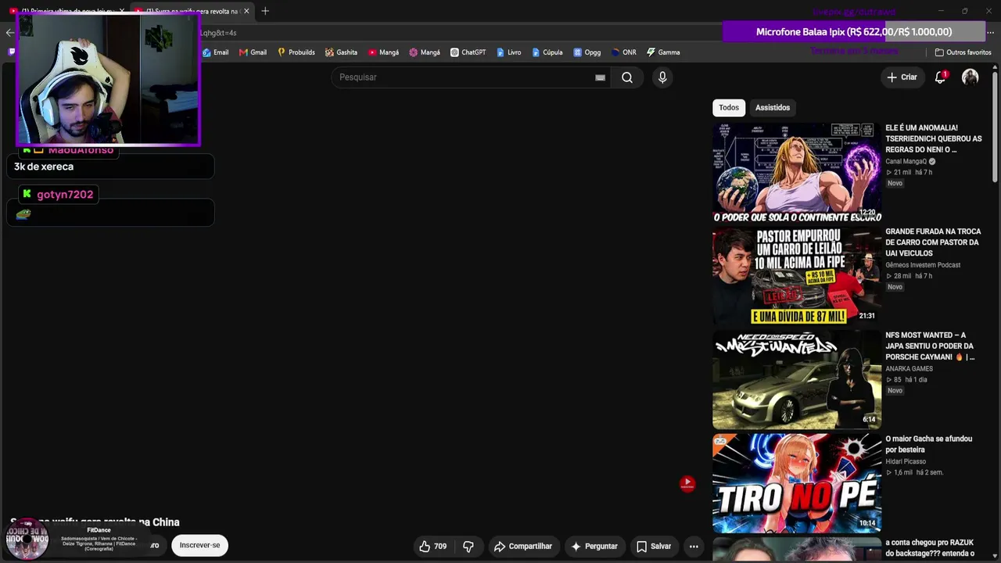
Task: Like the video with thumbs up
Action: tap(433, 547)
